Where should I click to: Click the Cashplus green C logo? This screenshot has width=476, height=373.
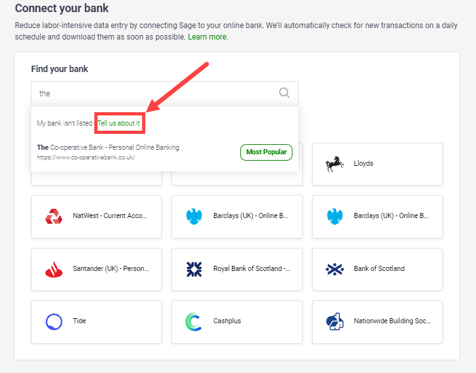[x=194, y=321]
